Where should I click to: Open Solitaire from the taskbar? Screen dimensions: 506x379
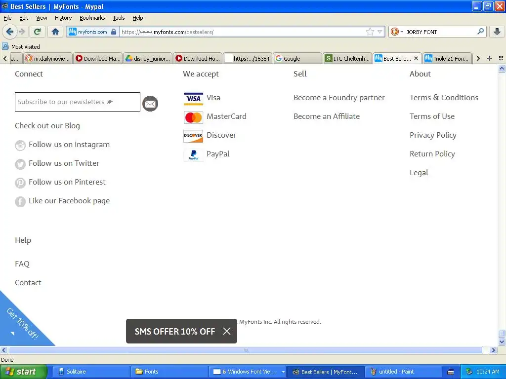pyautogui.click(x=91, y=372)
